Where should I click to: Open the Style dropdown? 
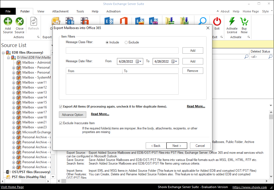(267, 11)
